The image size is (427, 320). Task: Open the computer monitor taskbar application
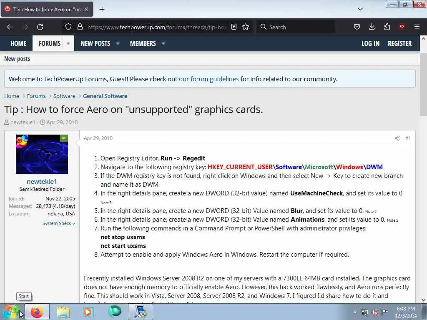click(141, 312)
